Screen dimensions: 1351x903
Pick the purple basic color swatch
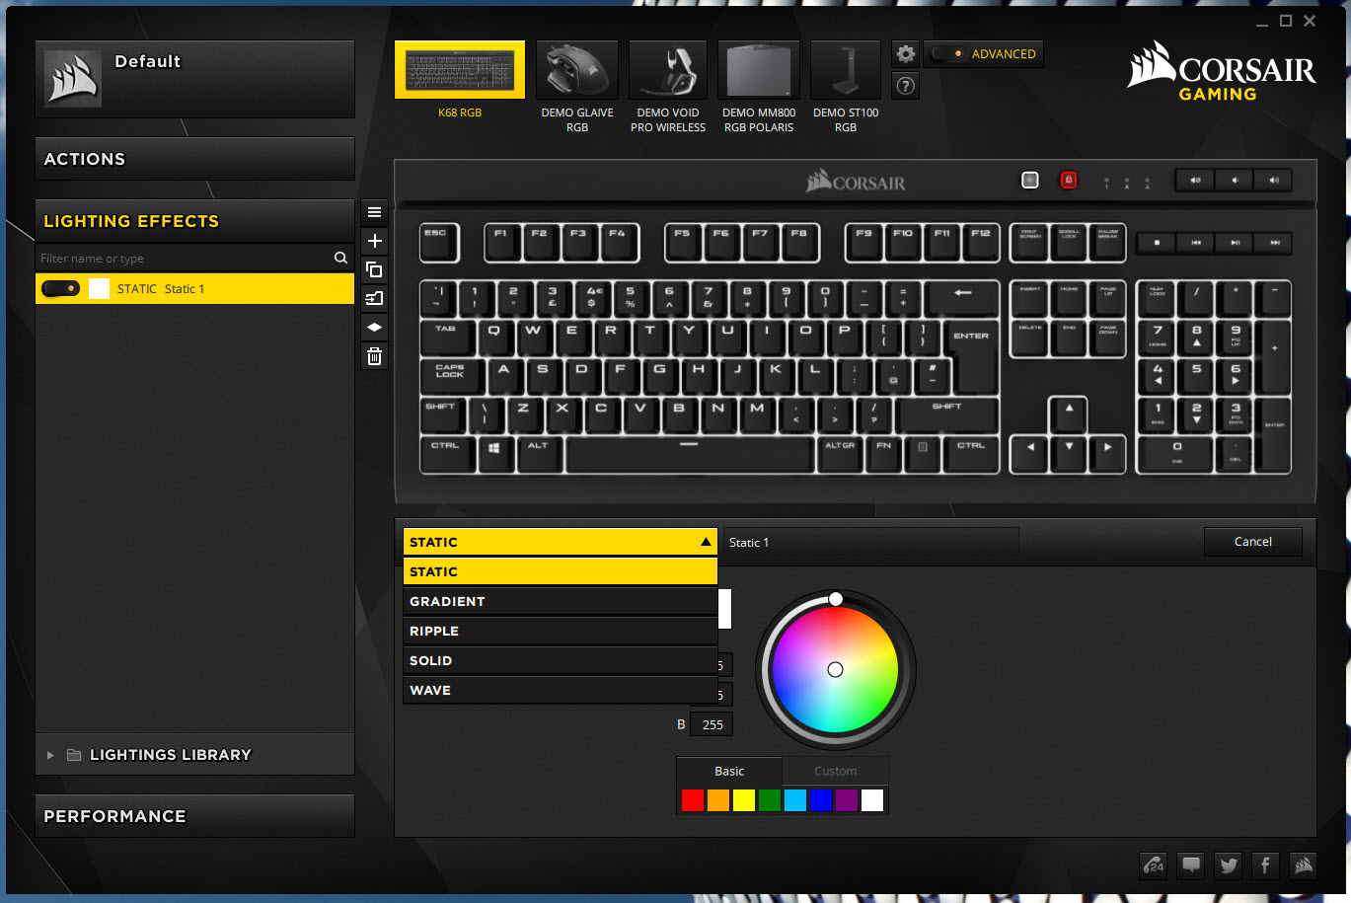(x=847, y=799)
